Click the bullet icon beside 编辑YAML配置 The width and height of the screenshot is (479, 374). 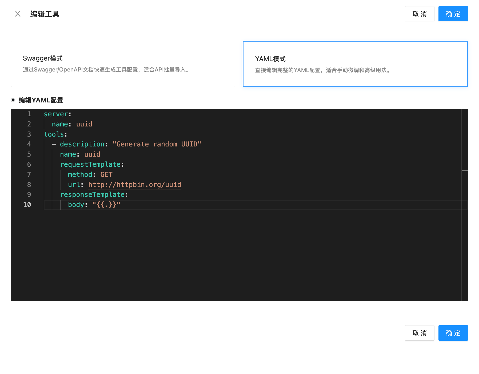pos(13,100)
